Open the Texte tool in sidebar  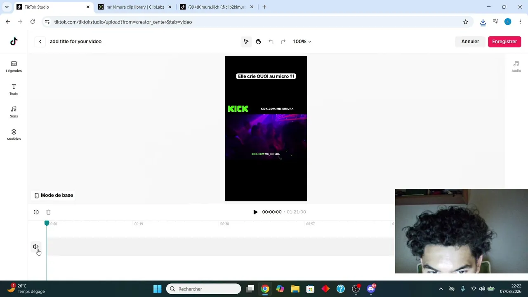pyautogui.click(x=14, y=89)
